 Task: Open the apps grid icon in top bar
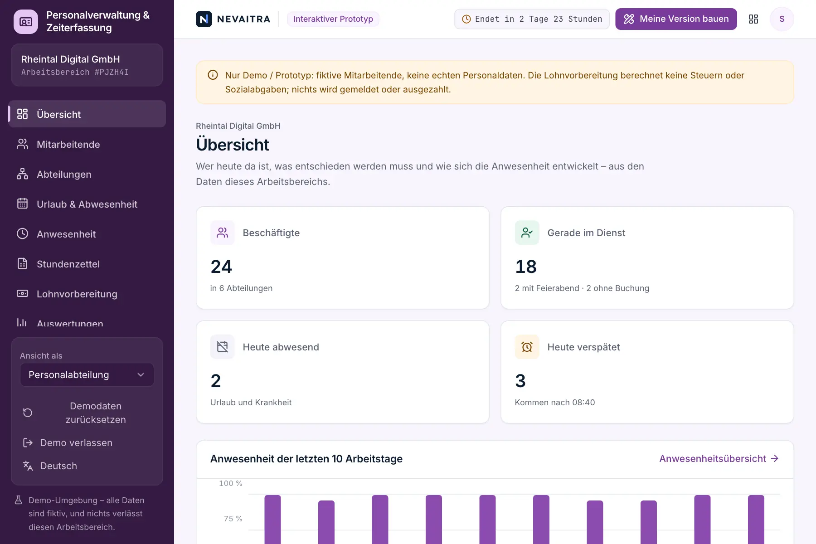point(753,19)
